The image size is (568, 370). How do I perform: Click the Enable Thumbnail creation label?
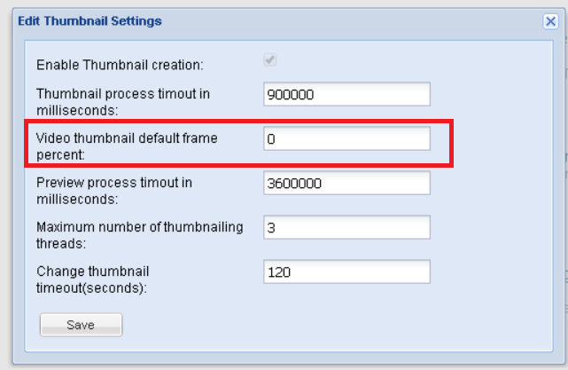[x=120, y=65]
